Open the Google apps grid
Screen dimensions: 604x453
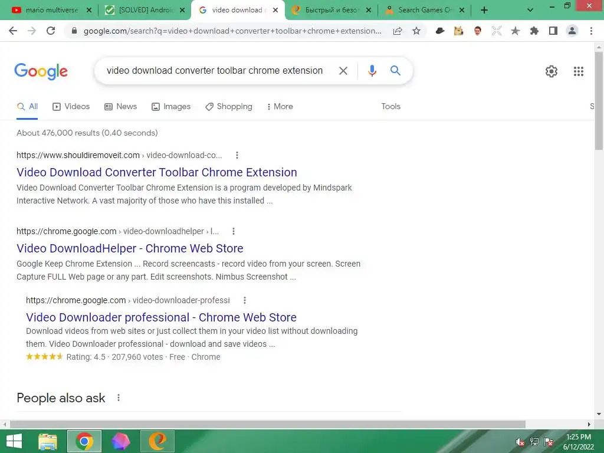[578, 71]
